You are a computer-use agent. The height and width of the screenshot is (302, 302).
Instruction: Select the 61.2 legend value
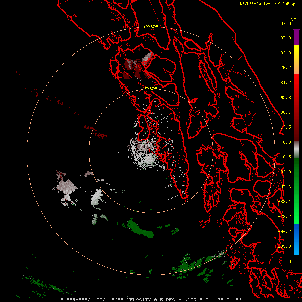click(x=286, y=83)
